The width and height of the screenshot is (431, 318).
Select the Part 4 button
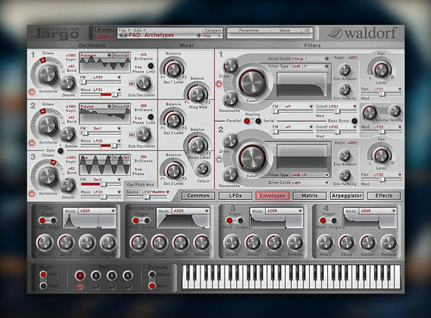pyautogui.click(x=127, y=275)
